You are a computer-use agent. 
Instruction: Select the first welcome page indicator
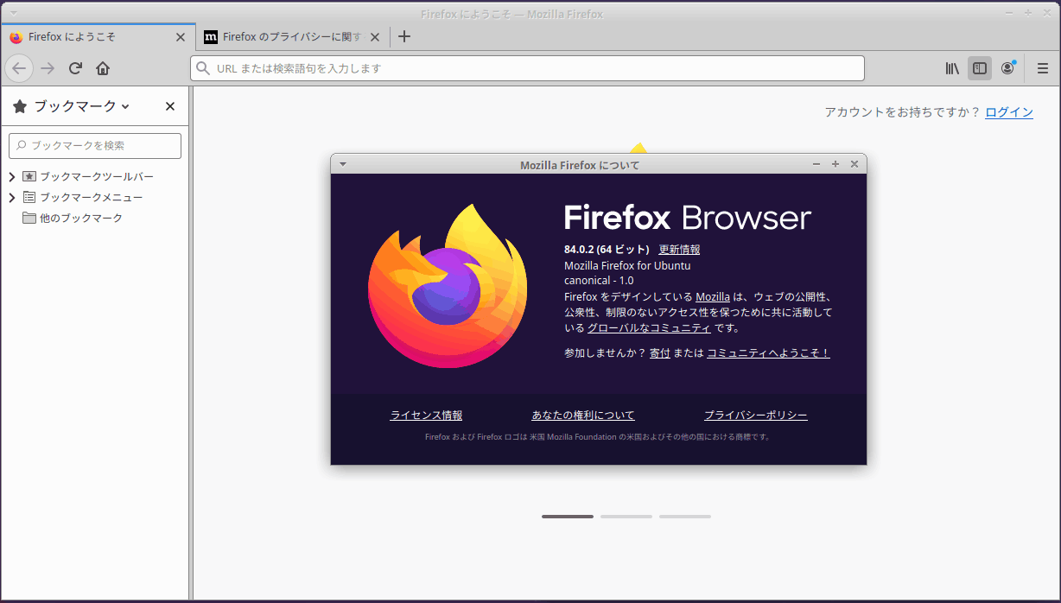point(568,517)
